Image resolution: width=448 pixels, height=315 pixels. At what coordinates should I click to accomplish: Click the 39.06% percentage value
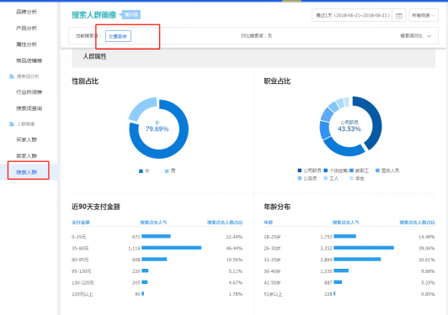pos(427,249)
